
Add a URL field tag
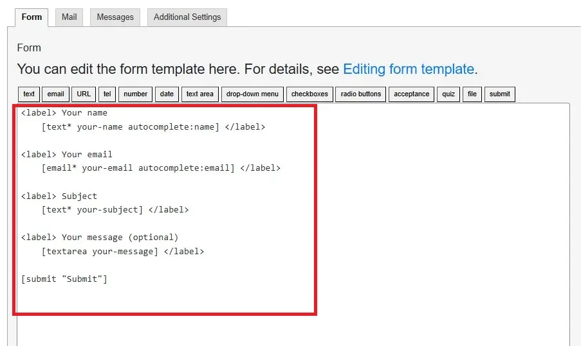[84, 94]
